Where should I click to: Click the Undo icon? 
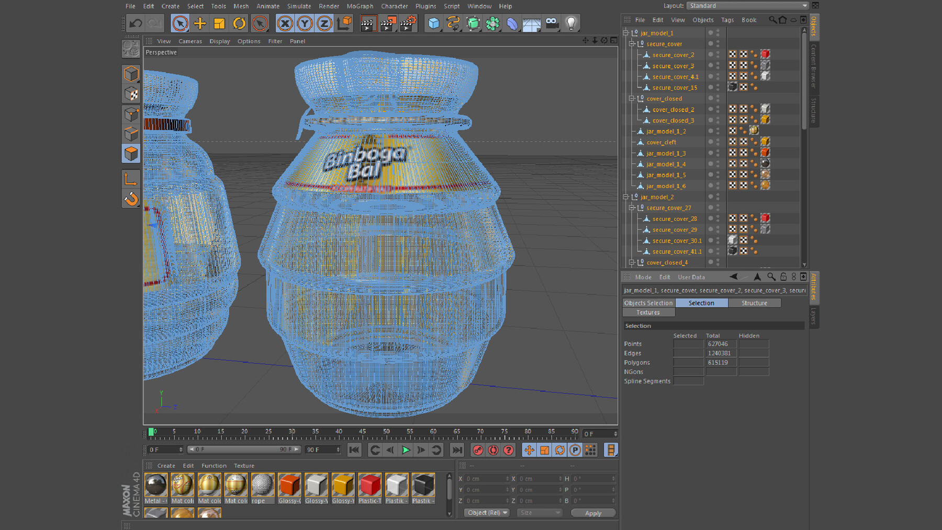(x=135, y=23)
